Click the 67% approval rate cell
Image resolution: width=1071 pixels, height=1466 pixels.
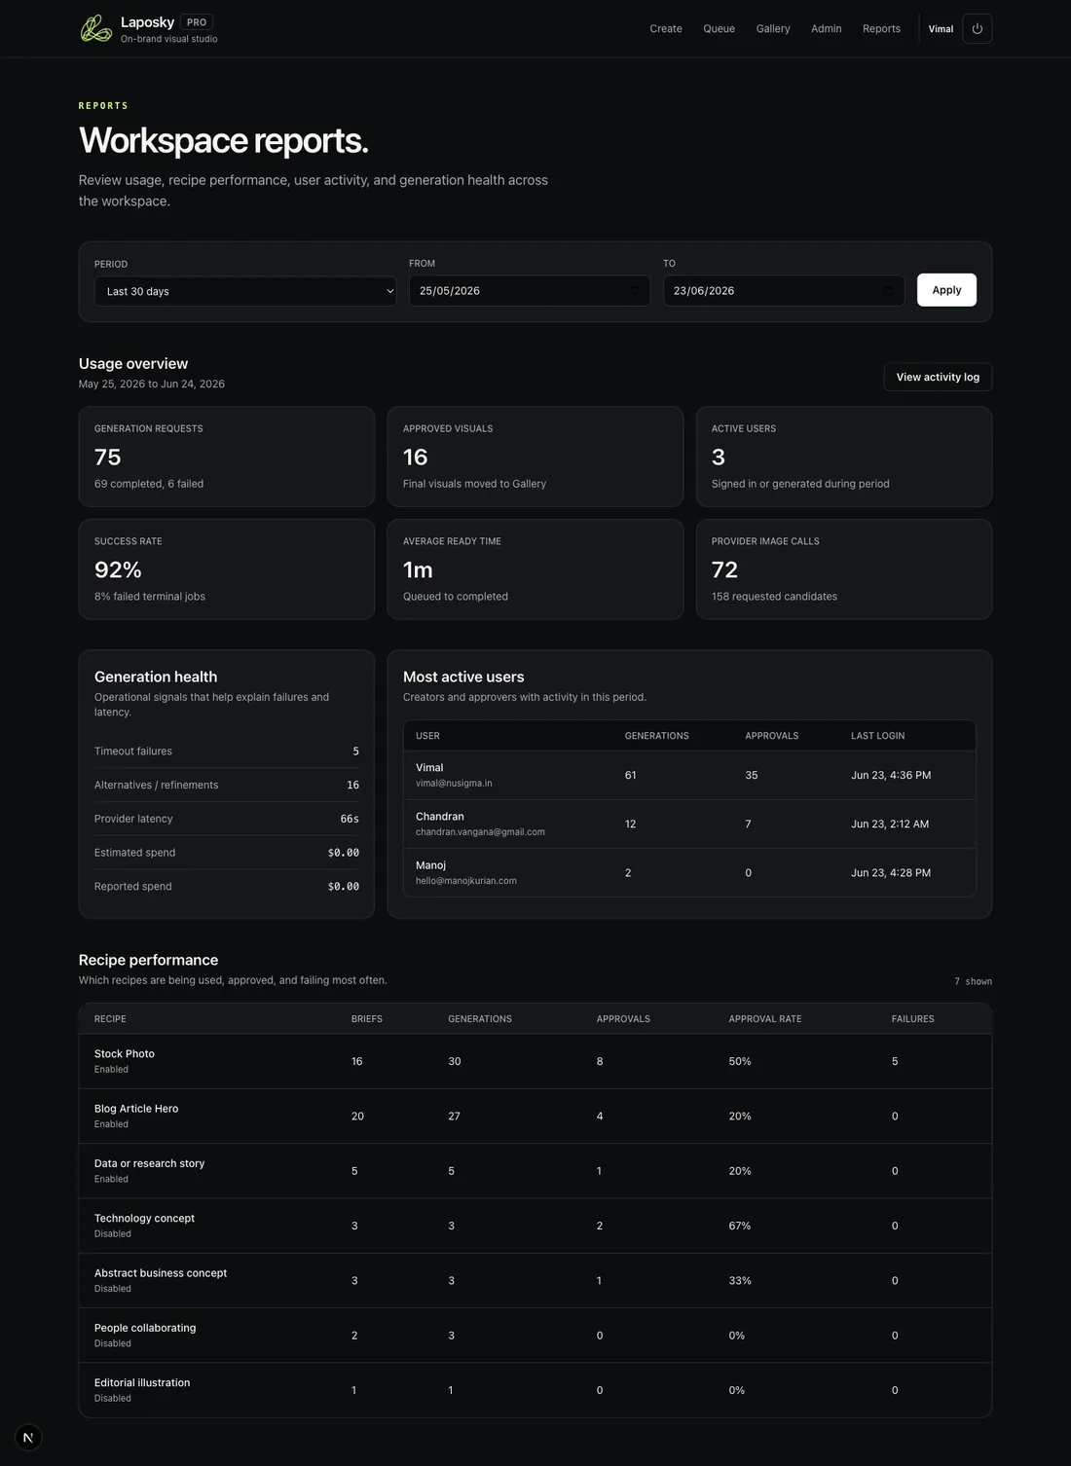coord(740,1226)
